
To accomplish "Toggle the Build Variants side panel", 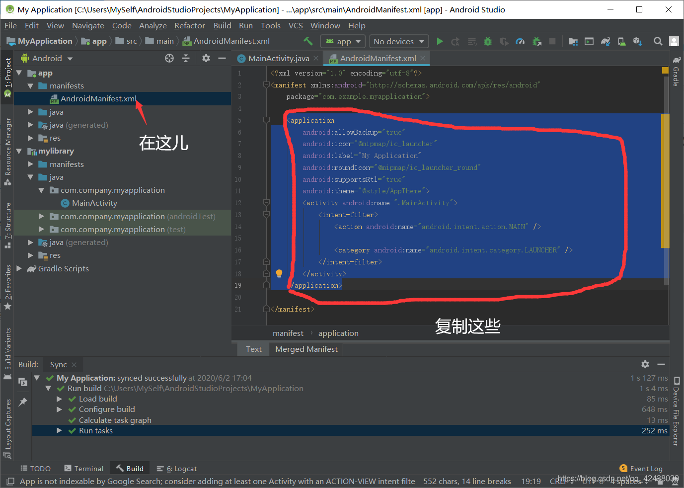I will pyautogui.click(x=8, y=353).
